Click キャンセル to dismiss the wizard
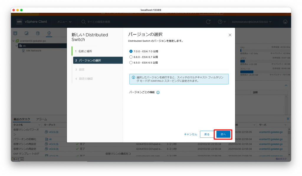 (191, 134)
